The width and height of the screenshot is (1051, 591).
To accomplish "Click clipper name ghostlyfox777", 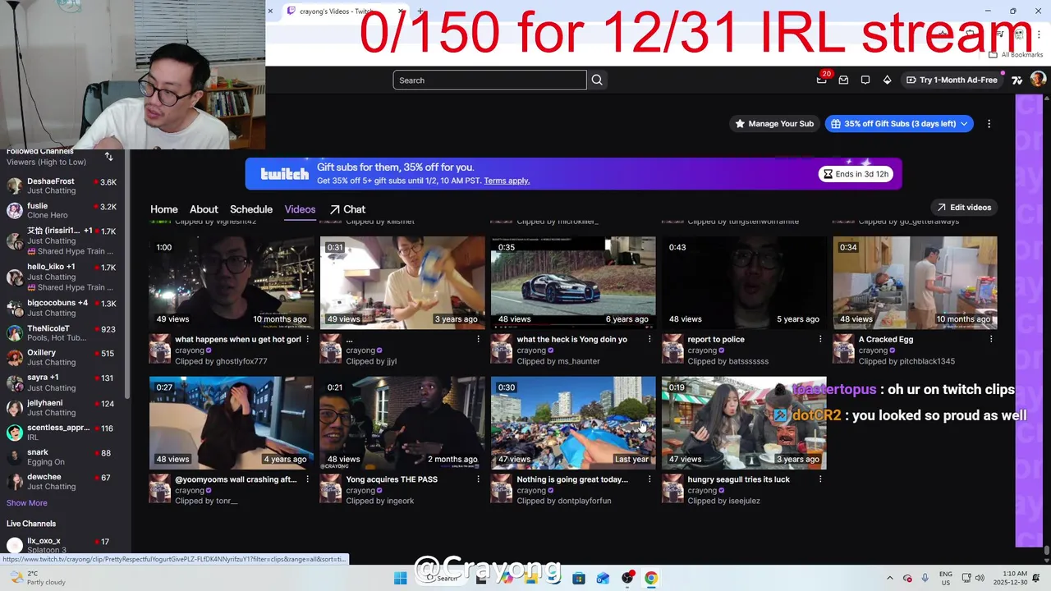I will [241, 361].
